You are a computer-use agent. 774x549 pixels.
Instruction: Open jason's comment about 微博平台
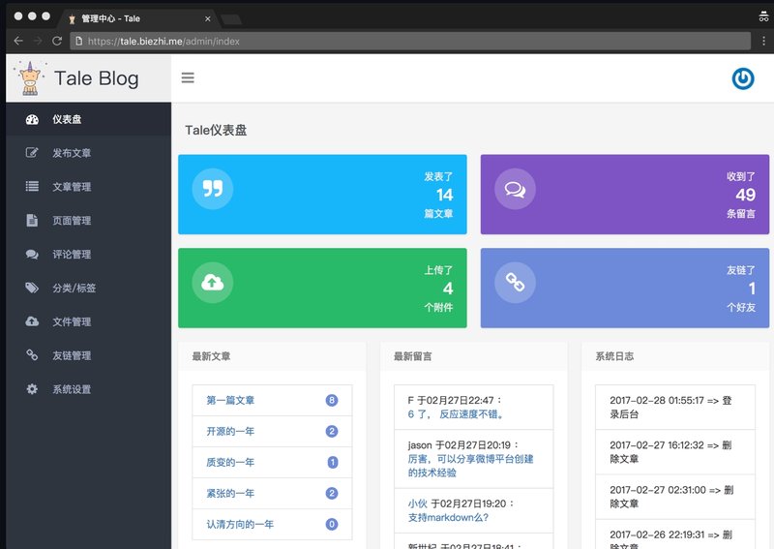pyautogui.click(x=470, y=466)
